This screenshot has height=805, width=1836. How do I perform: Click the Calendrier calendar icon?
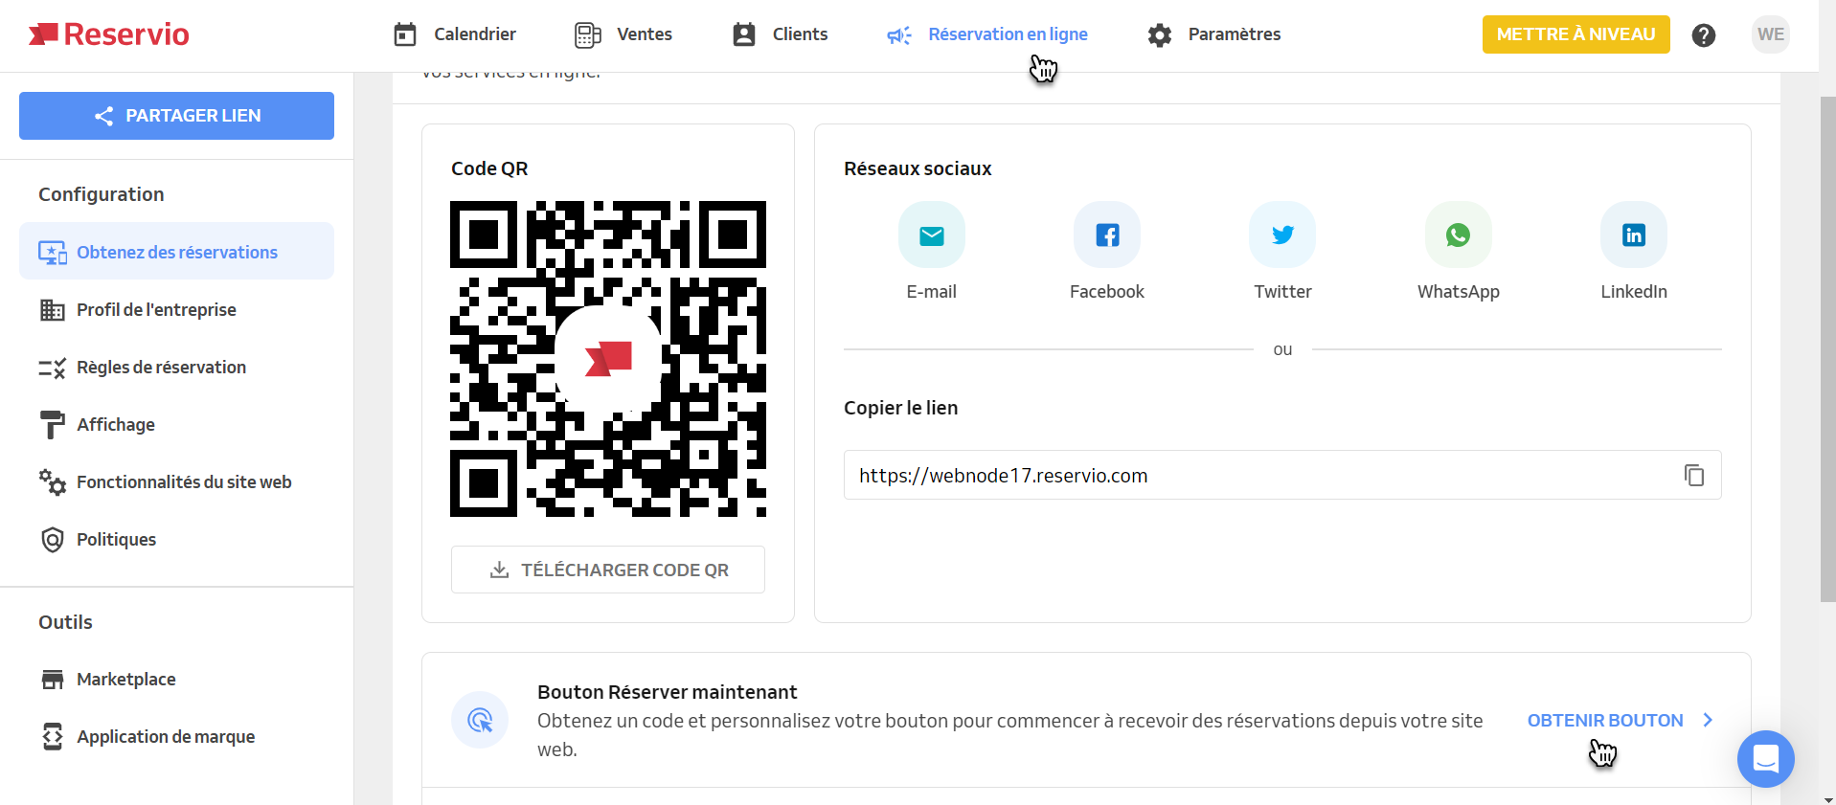405,35
